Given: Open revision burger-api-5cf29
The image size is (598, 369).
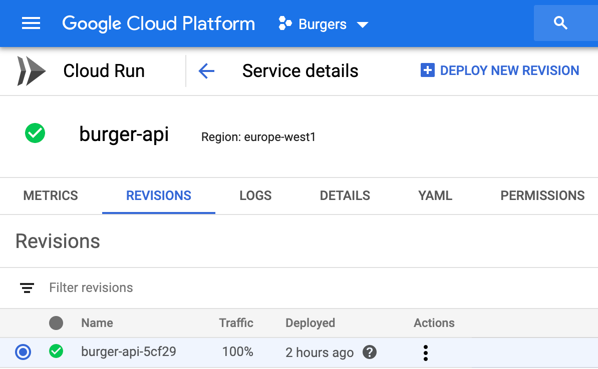Looking at the screenshot, I should (129, 351).
